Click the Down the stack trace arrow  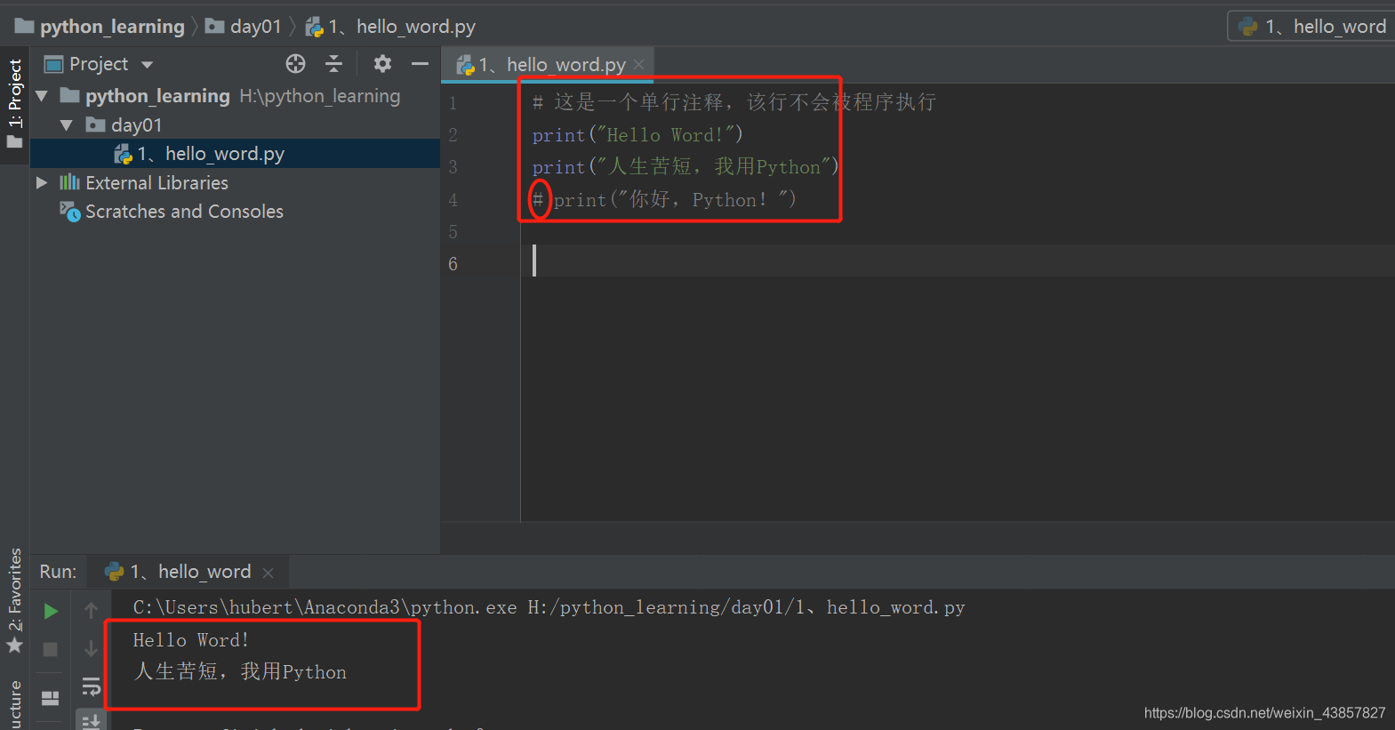click(91, 650)
